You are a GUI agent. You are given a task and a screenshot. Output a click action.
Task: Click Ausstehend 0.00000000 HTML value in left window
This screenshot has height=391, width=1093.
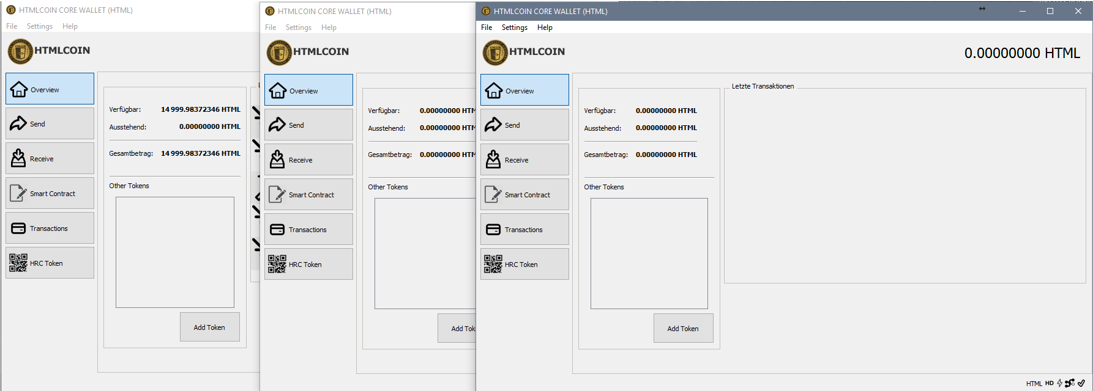(x=210, y=126)
